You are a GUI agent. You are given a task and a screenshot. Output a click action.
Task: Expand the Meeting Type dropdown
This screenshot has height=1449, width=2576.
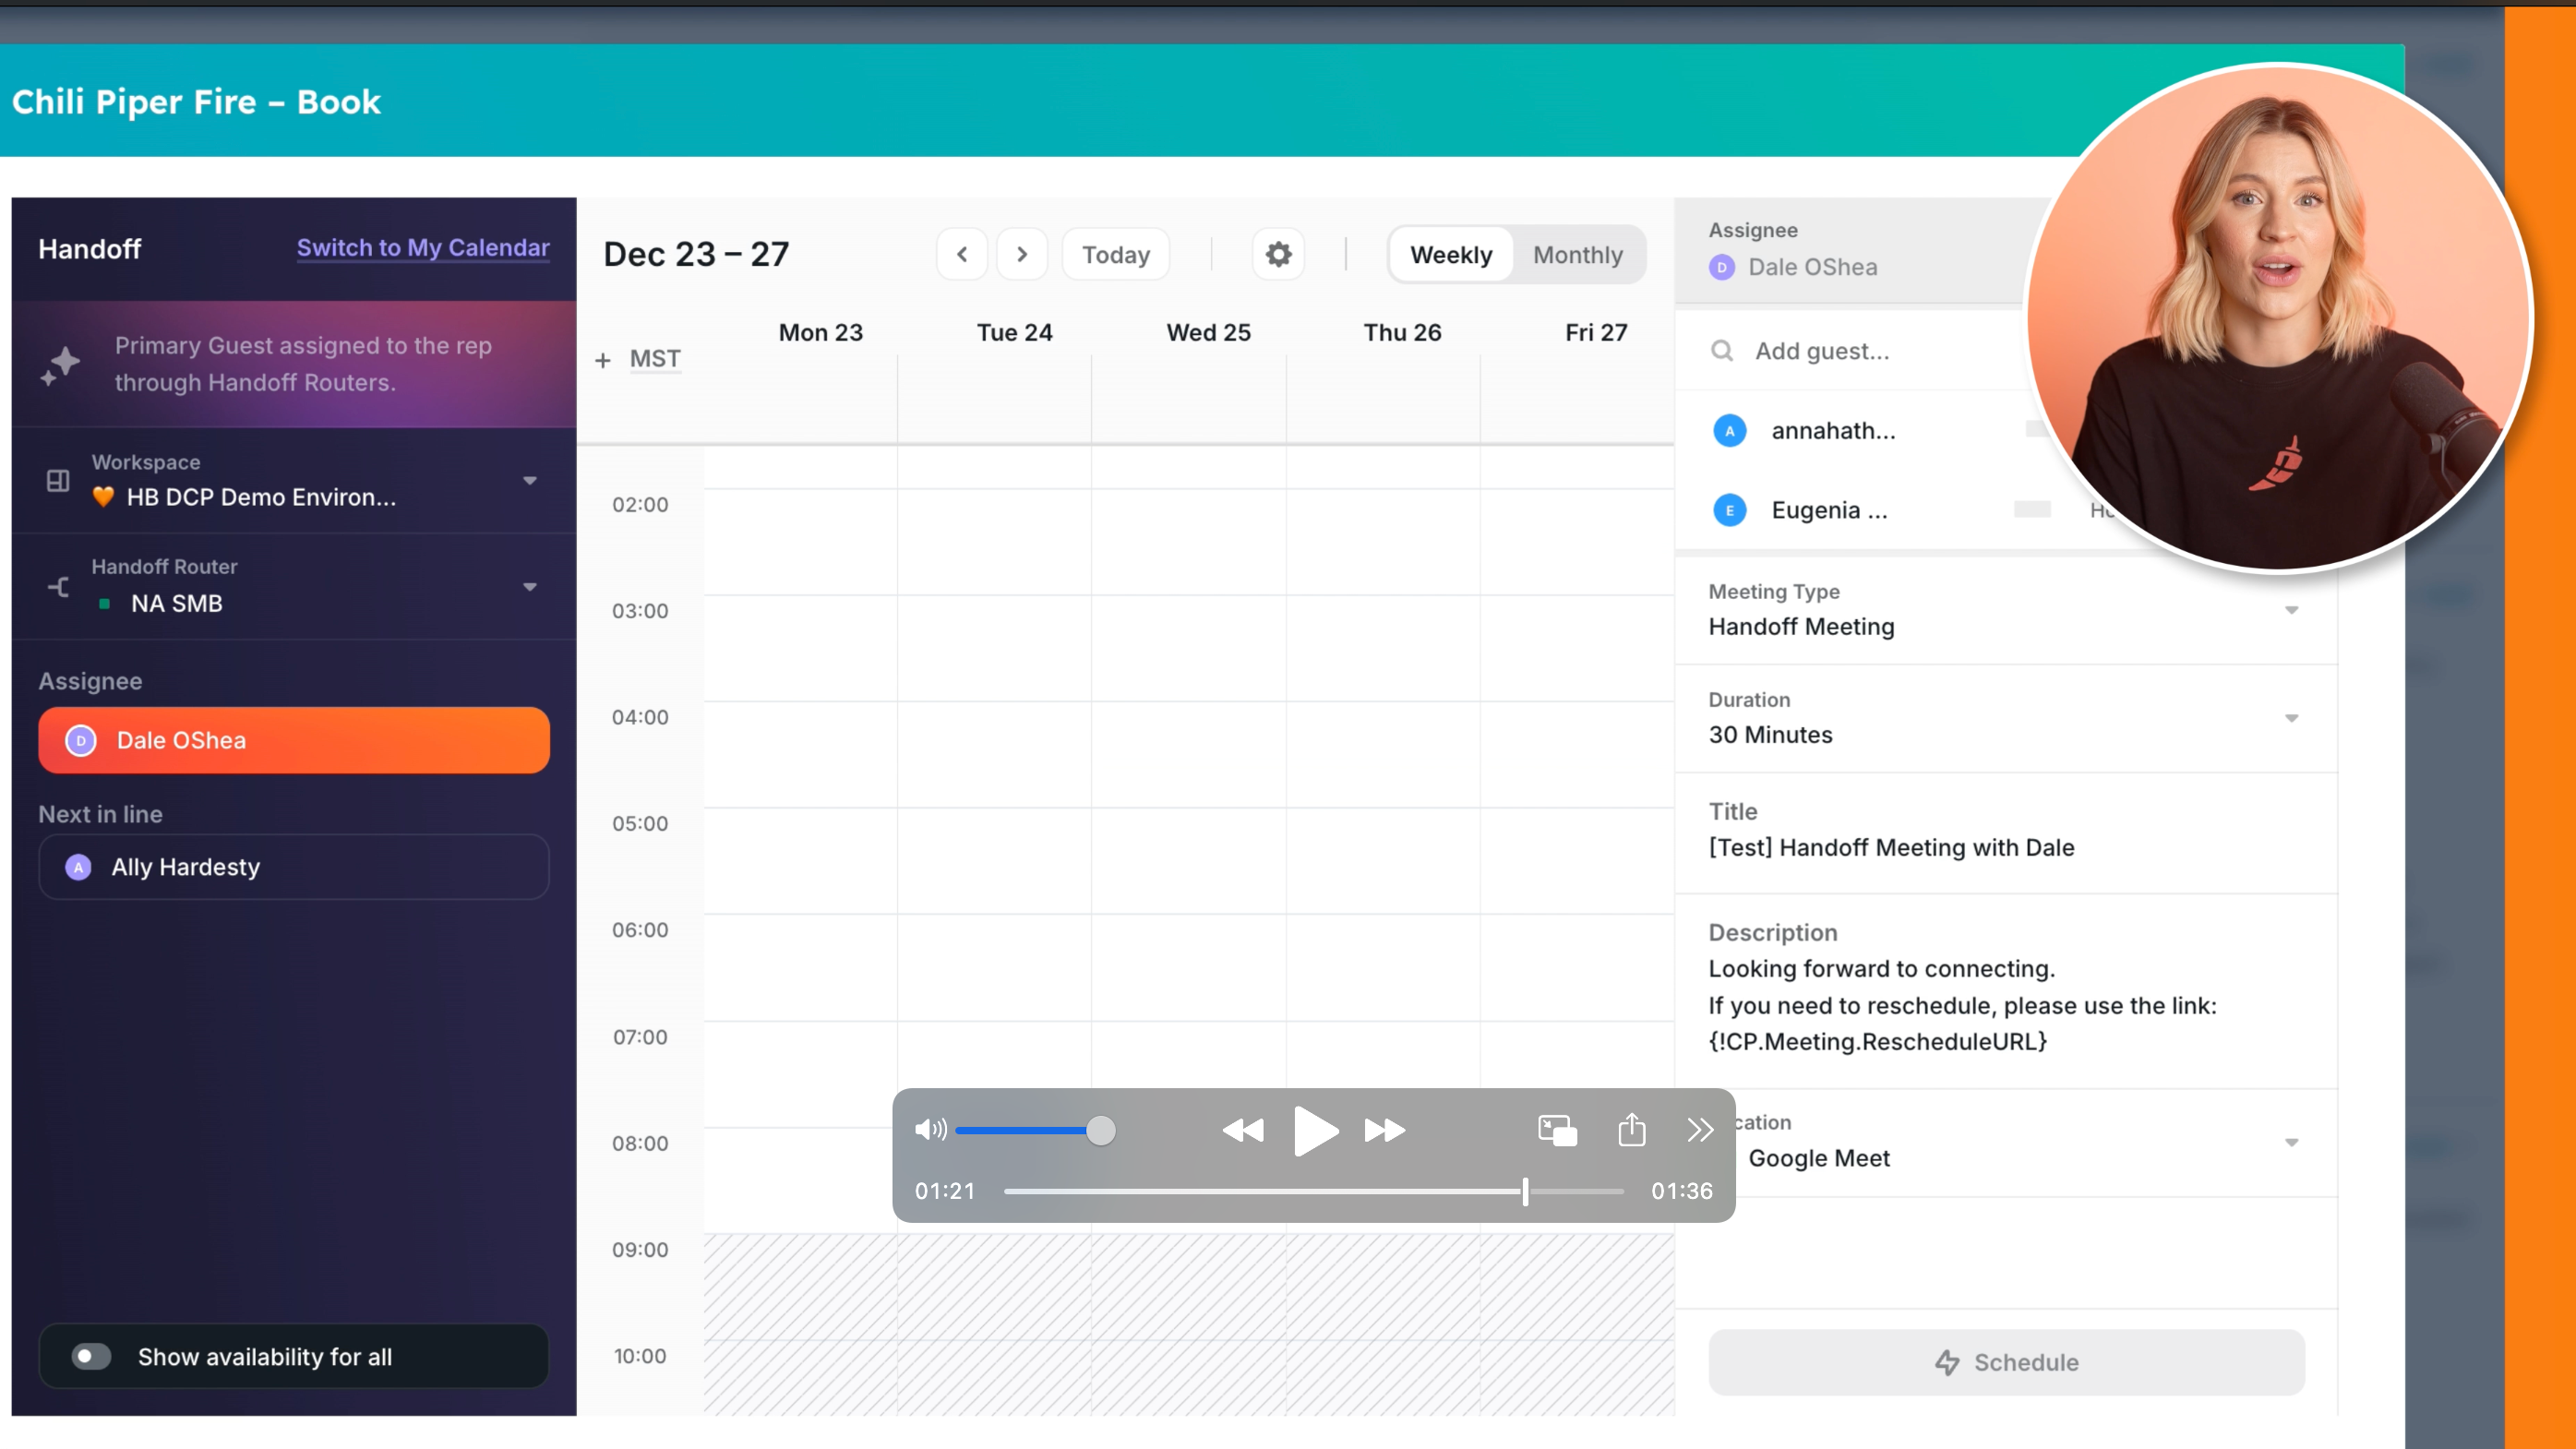pyautogui.click(x=2291, y=610)
